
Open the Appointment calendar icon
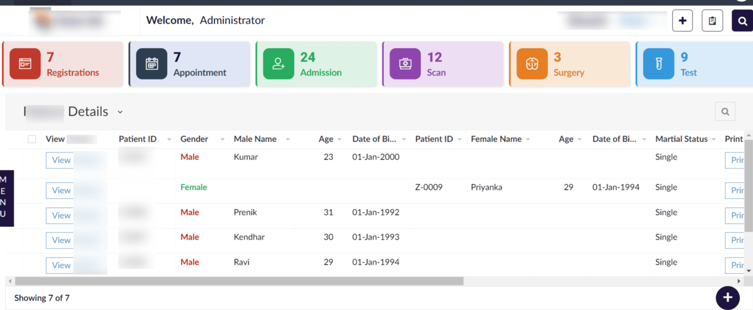[152, 64]
